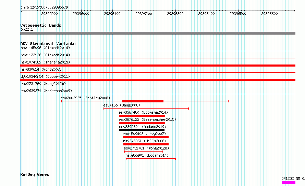Viewport: 305px width, 186px height.
Task: Click nsv348961 (Mills2006) label
Action: pyautogui.click(x=145, y=141)
